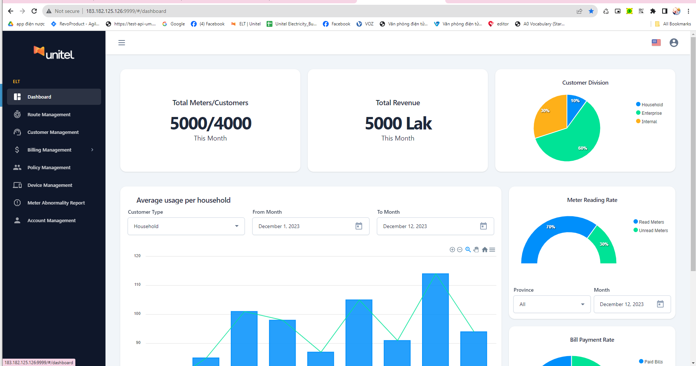
Task: Open Unitel Electricity_Bu... bookmark
Action: coord(292,24)
